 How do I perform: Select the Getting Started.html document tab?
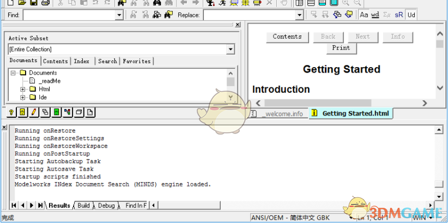click(351, 113)
